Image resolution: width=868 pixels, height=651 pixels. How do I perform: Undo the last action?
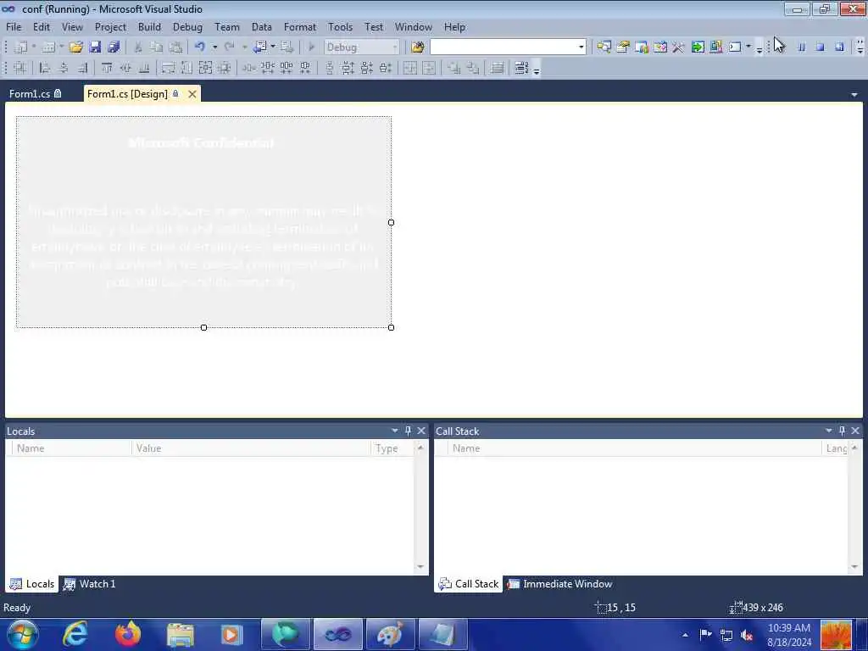(x=200, y=47)
